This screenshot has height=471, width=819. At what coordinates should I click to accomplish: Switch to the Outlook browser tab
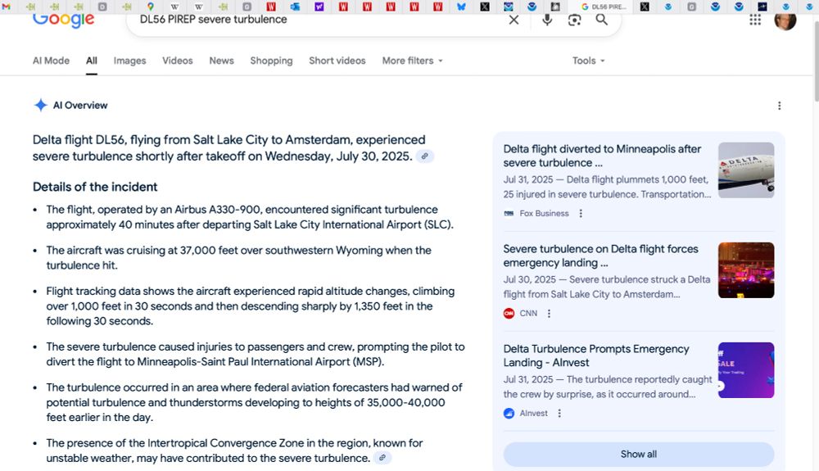295,7
